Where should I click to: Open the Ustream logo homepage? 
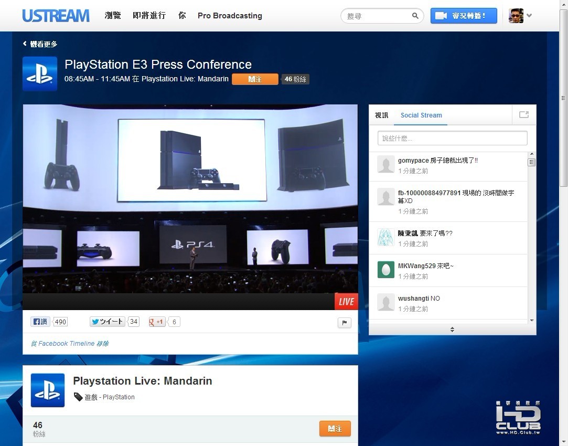[x=56, y=16]
